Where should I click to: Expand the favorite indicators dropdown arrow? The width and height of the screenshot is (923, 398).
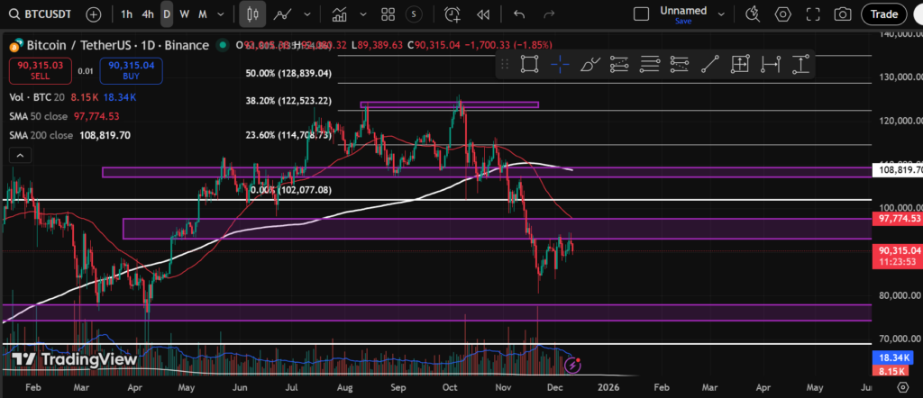[x=362, y=14]
